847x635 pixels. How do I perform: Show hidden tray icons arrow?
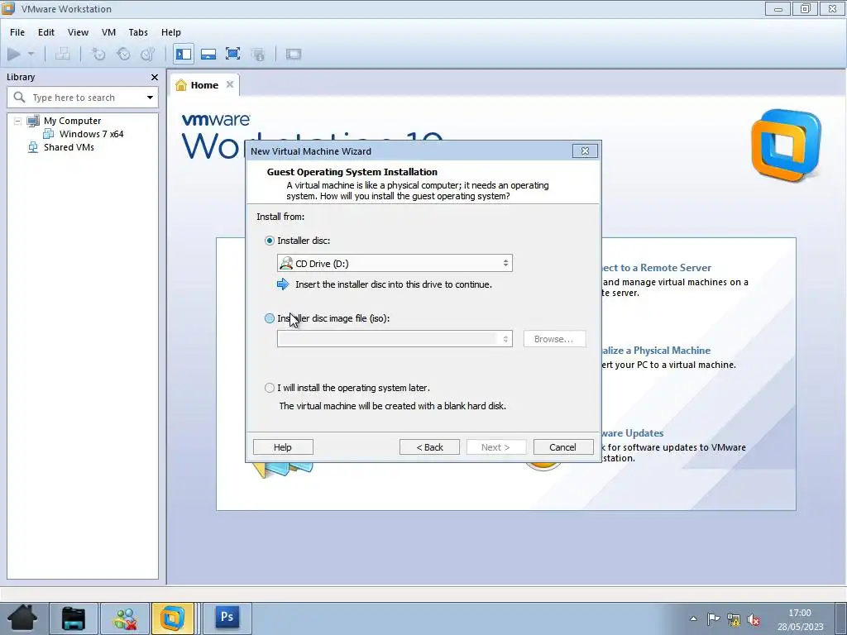coord(694,618)
